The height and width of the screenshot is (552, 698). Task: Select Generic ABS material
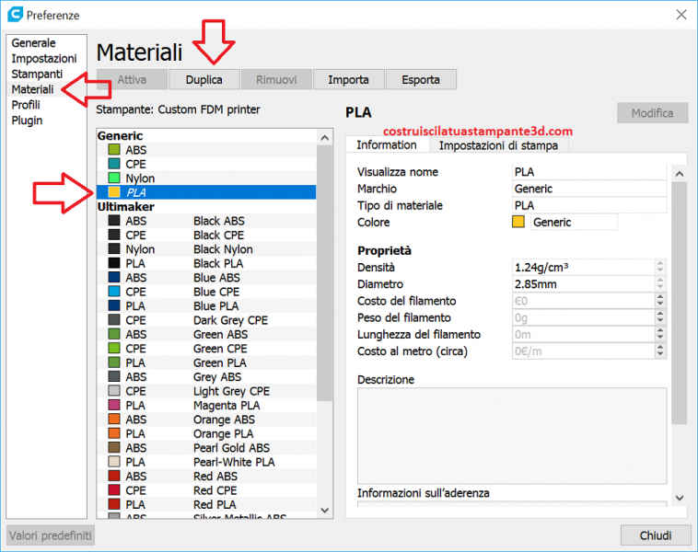point(206,150)
